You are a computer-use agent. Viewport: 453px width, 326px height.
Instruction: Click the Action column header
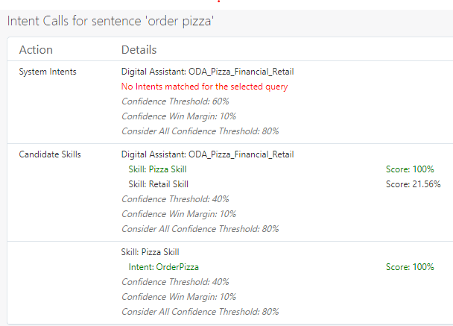coord(36,50)
